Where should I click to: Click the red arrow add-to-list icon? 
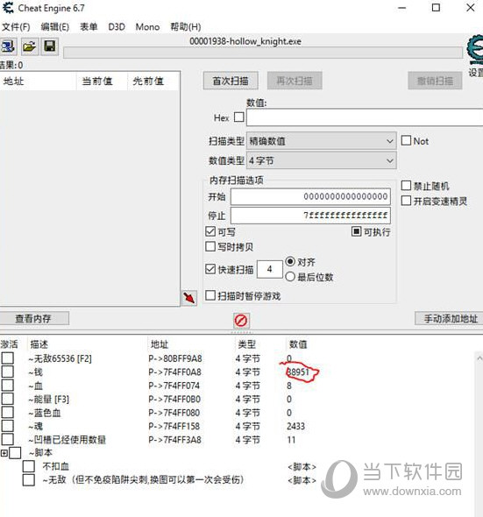(x=189, y=298)
